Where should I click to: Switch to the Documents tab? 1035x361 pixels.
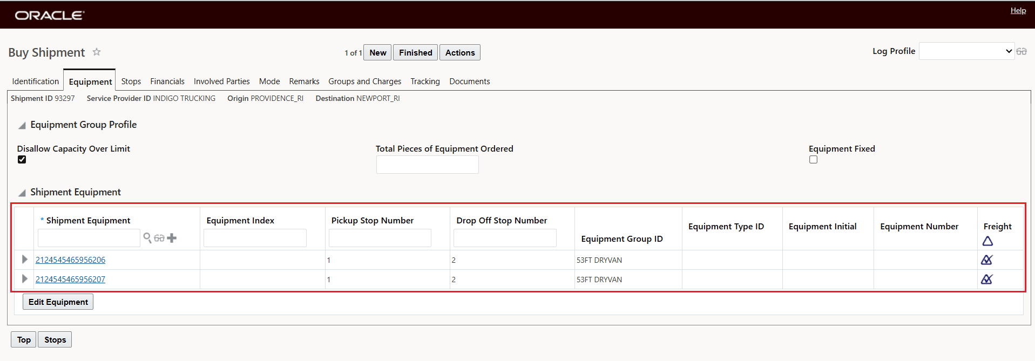point(470,81)
